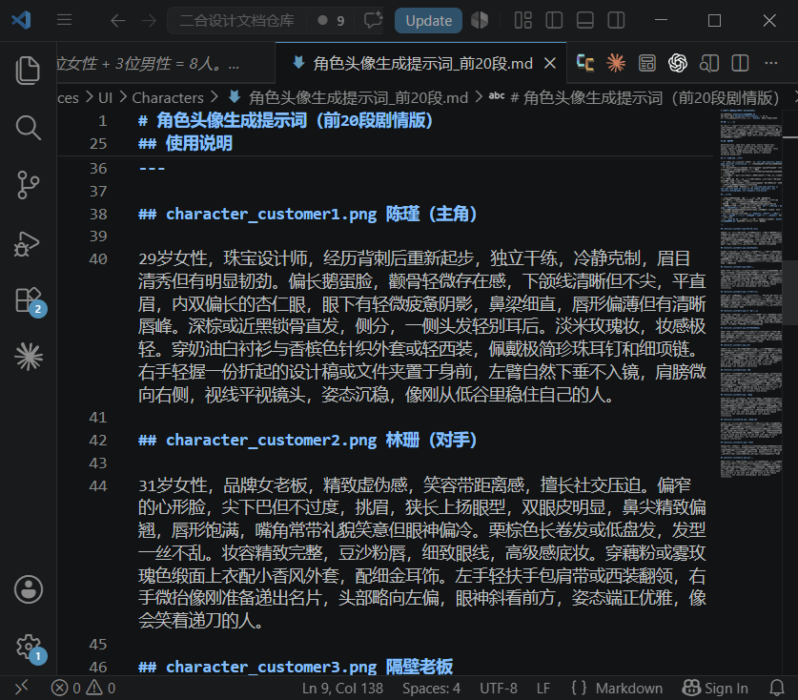798x700 pixels.
Task: Click the editor toolbar icon left of ChatGPT
Action: point(646,63)
